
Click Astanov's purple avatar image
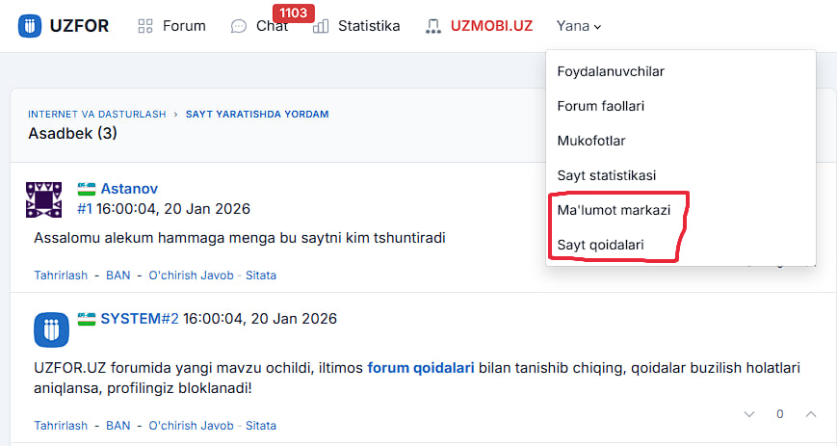[44, 199]
